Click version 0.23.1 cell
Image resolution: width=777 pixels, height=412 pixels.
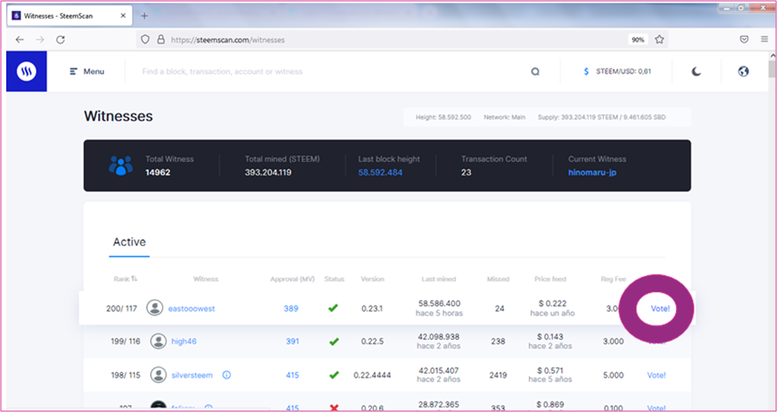coord(371,308)
